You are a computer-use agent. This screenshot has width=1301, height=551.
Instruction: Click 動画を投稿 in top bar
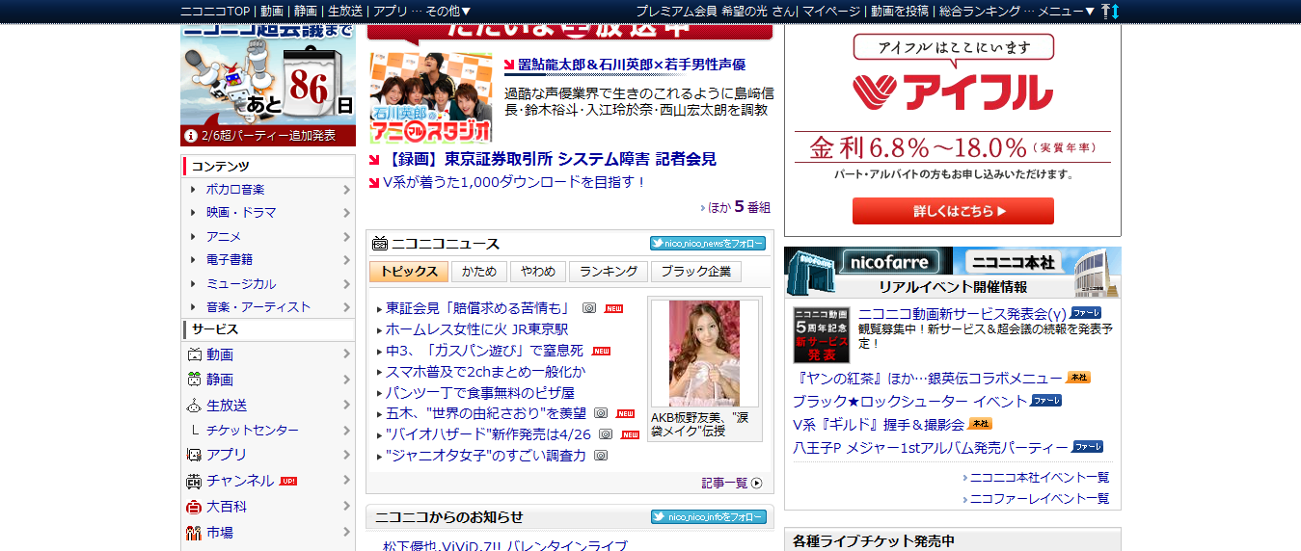(900, 11)
